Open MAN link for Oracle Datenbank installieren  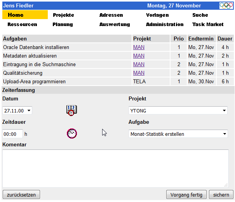139,47
